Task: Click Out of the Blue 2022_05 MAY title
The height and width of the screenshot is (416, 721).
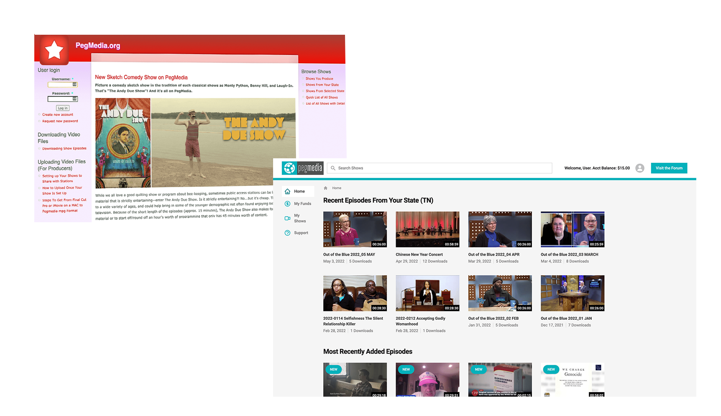Action: pyautogui.click(x=349, y=254)
